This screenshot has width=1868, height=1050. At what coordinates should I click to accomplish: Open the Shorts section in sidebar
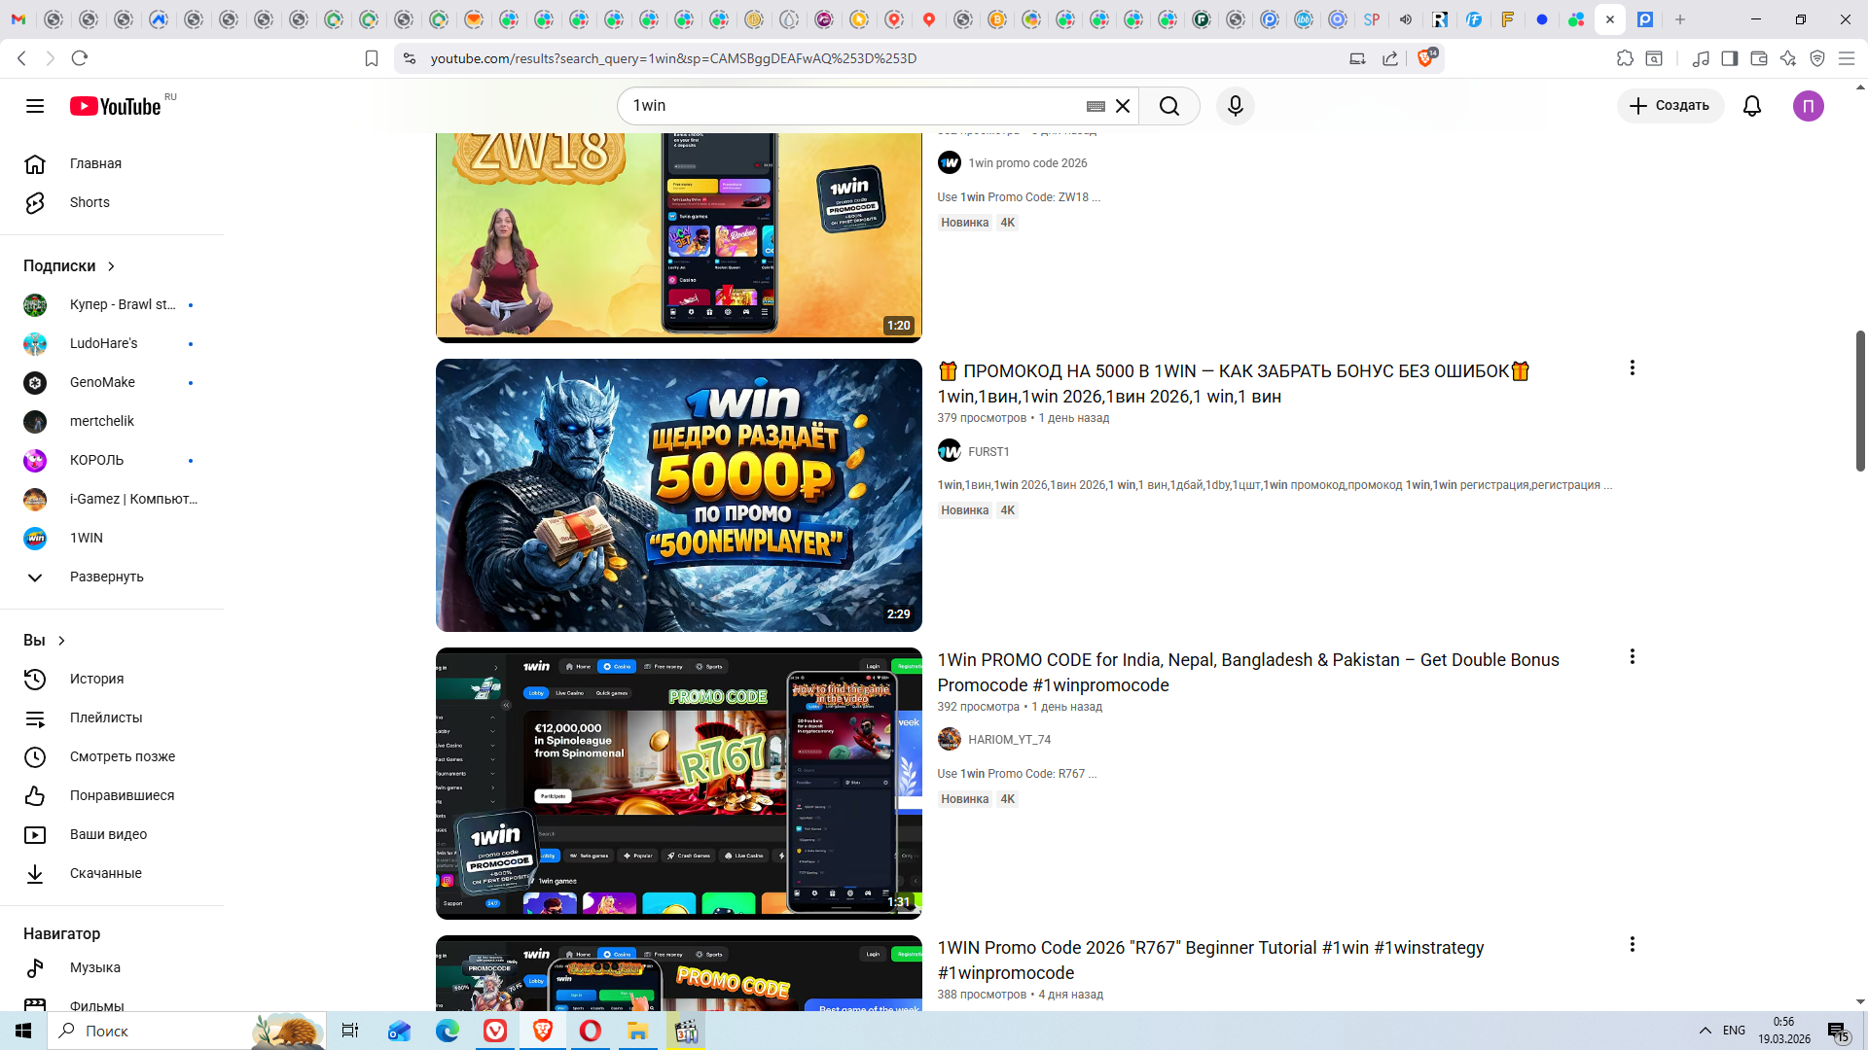pos(90,202)
